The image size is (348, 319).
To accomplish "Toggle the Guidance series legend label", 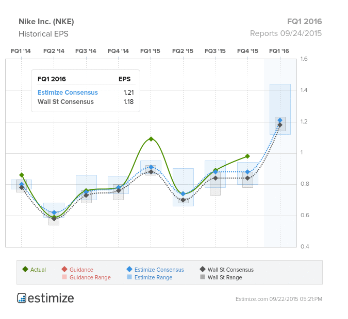I will [x=81, y=270].
